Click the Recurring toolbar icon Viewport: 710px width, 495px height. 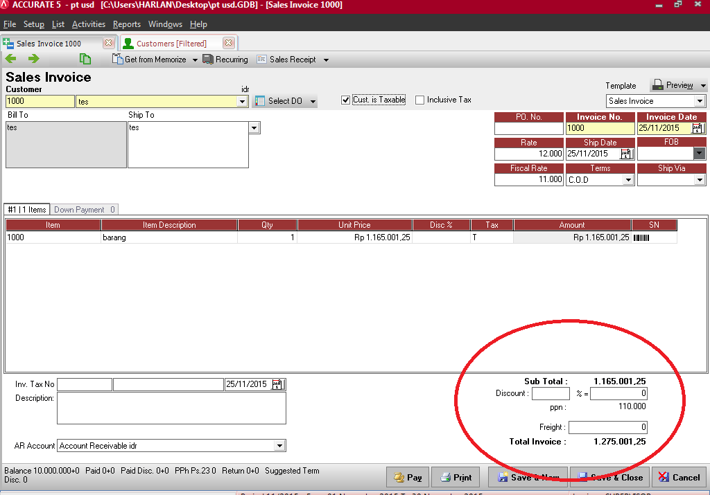(x=209, y=60)
